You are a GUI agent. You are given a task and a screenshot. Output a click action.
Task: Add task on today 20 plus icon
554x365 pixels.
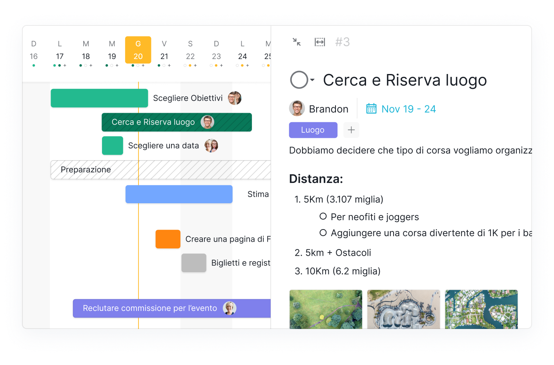[143, 65]
